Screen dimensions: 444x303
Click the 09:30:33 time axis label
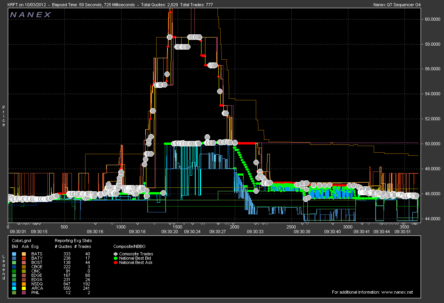[x=255, y=232]
